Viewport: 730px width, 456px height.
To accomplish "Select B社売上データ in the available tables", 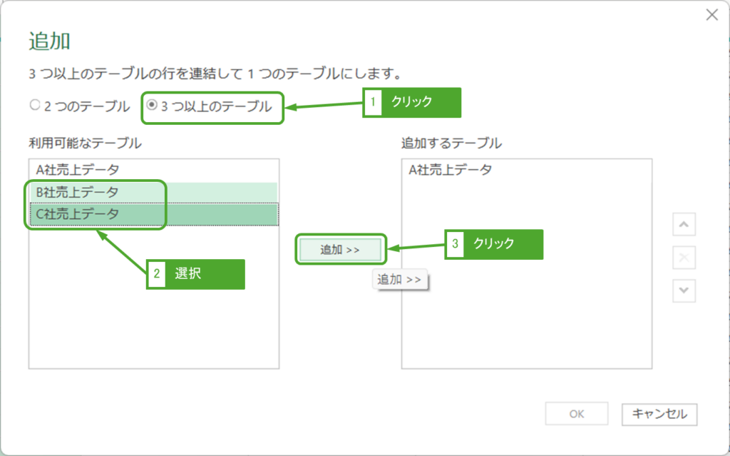I will [x=78, y=192].
